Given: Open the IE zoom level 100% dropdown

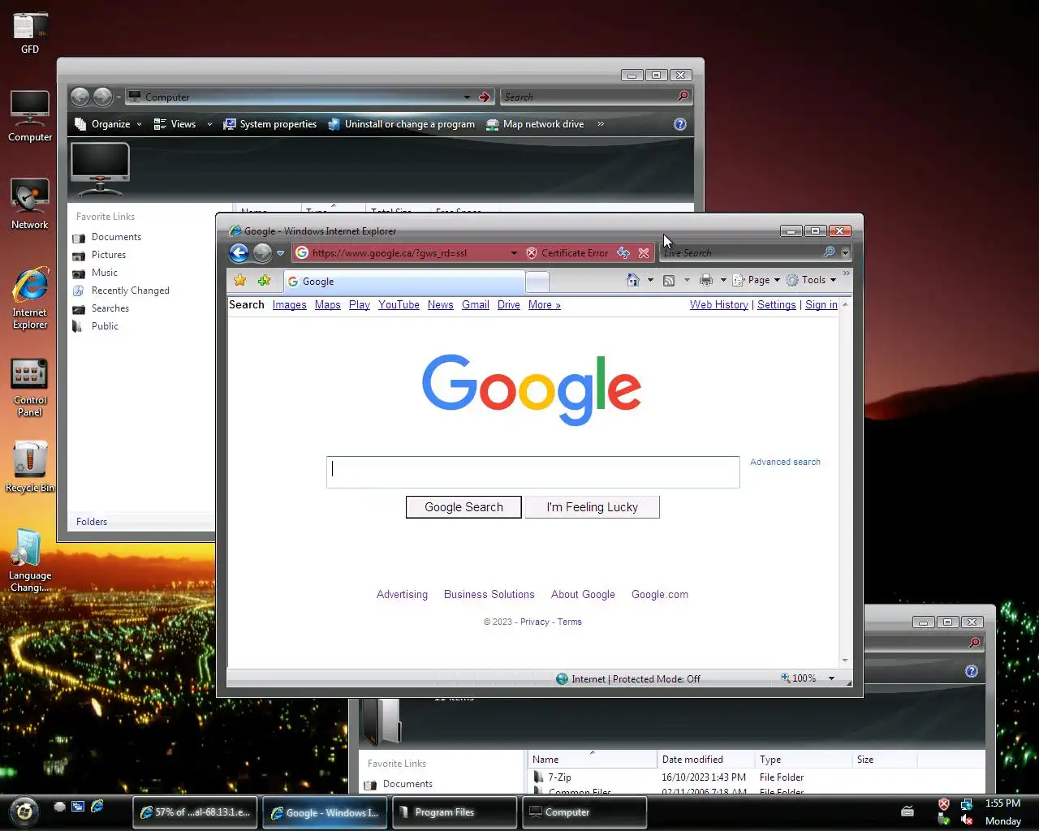Looking at the screenshot, I should (x=831, y=678).
